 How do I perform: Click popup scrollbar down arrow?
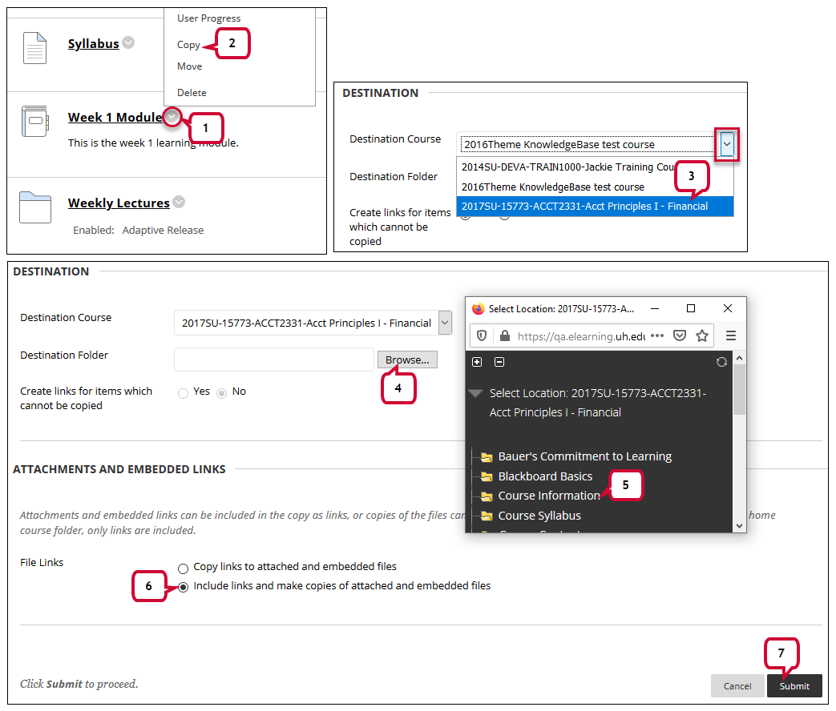coord(739,526)
